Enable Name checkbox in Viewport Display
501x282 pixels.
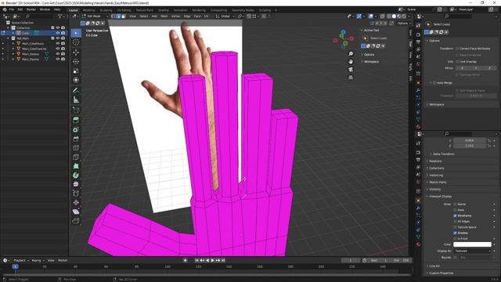pos(455,204)
